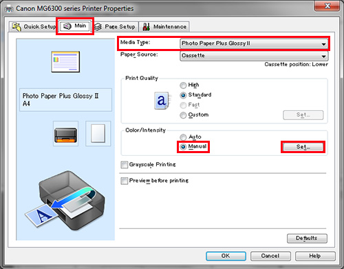The height and width of the screenshot is (269, 344).
Task: Enable Preview before printing checkbox
Action: click(x=125, y=181)
